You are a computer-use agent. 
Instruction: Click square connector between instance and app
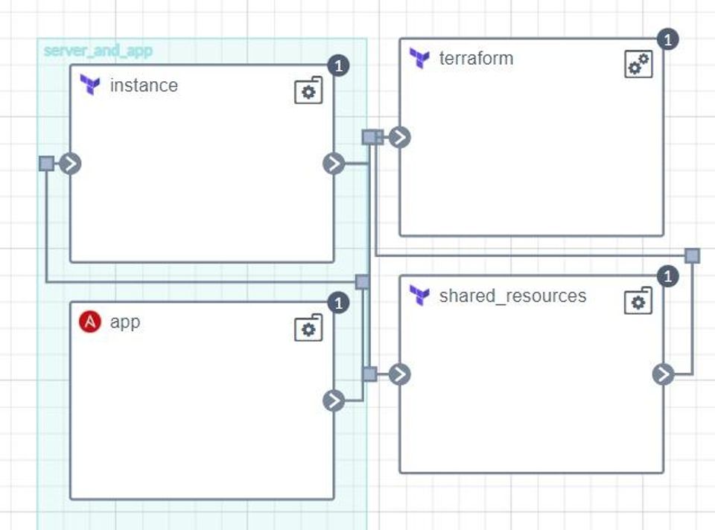coord(363,281)
